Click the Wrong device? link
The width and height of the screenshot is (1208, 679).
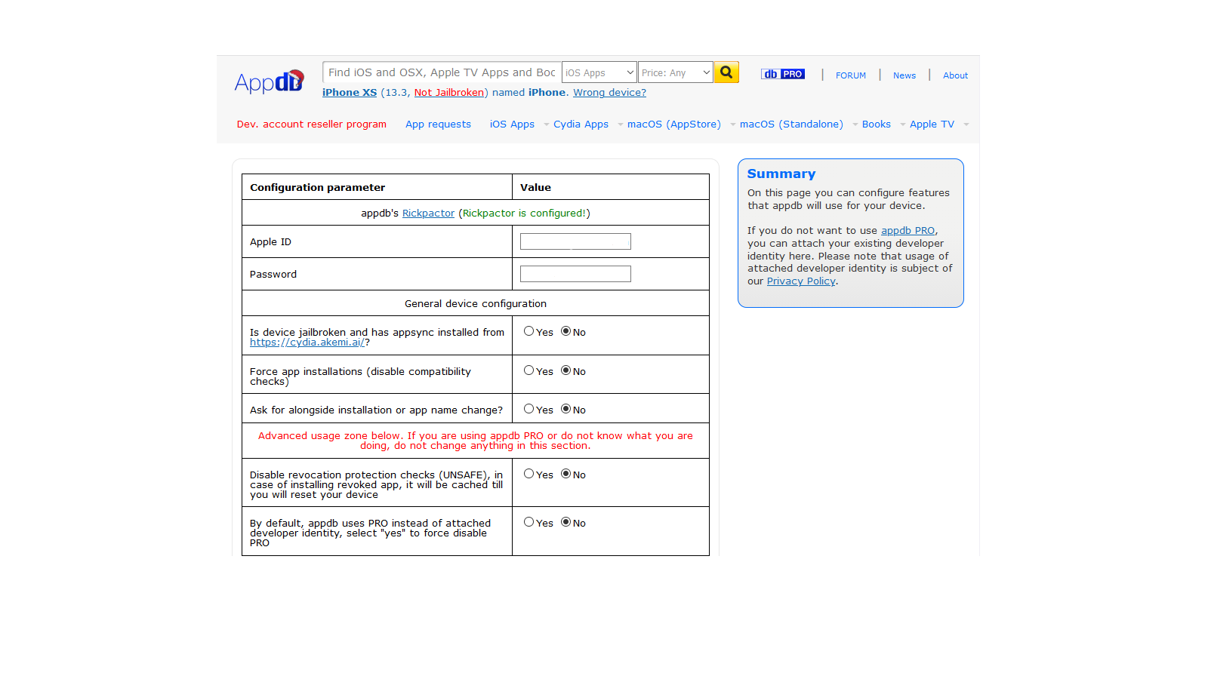(609, 93)
